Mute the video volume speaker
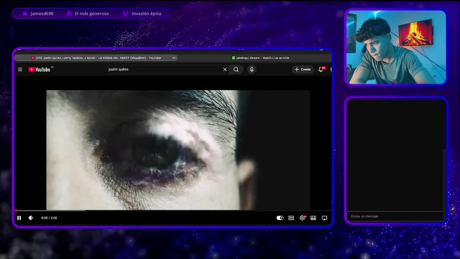This screenshot has width=460, height=259. 31,218
